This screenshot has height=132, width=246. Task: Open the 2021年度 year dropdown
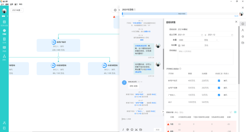(17, 10)
